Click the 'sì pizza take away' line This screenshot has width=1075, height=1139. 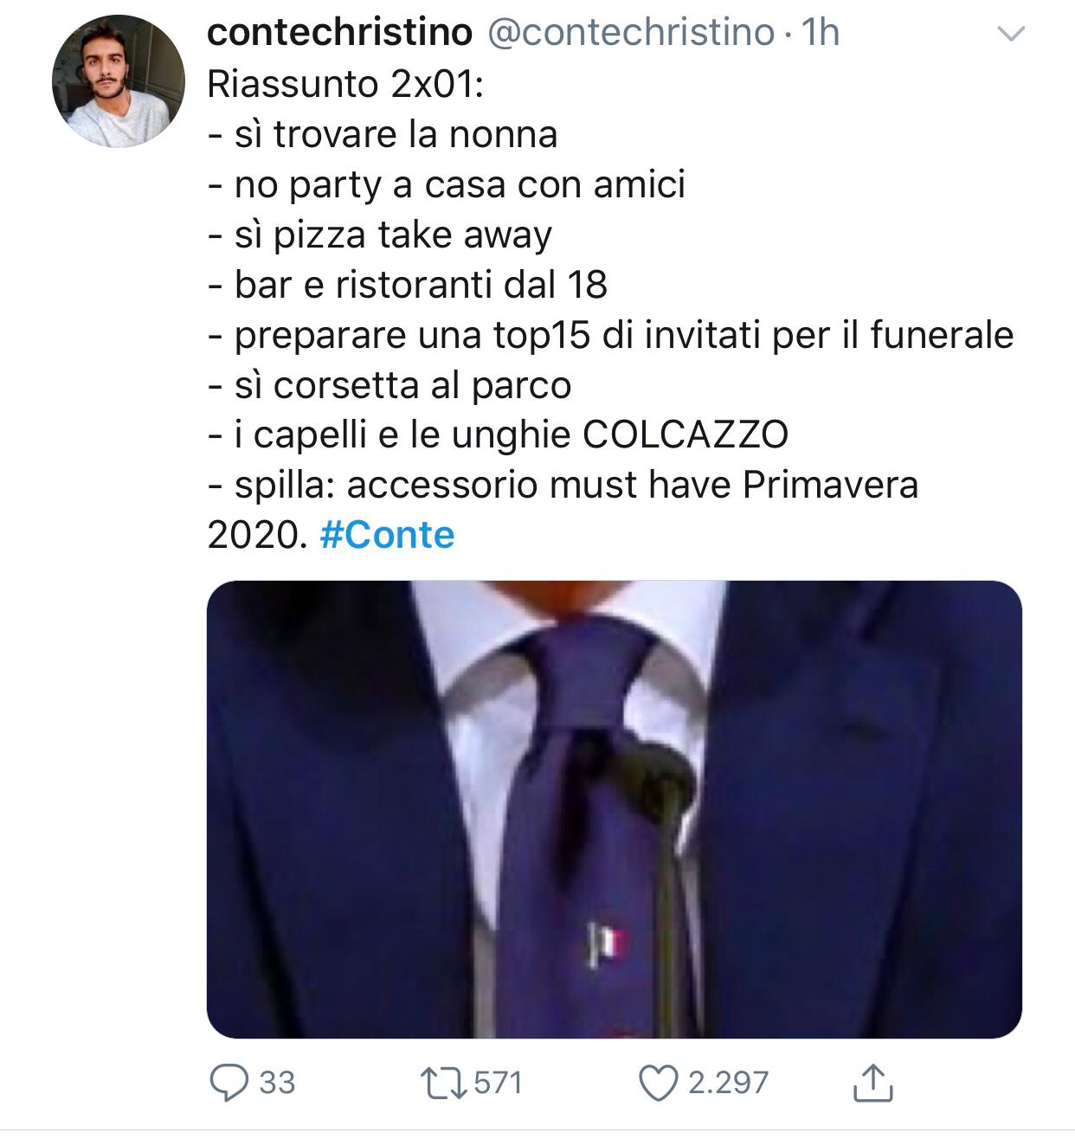pyautogui.click(x=380, y=235)
